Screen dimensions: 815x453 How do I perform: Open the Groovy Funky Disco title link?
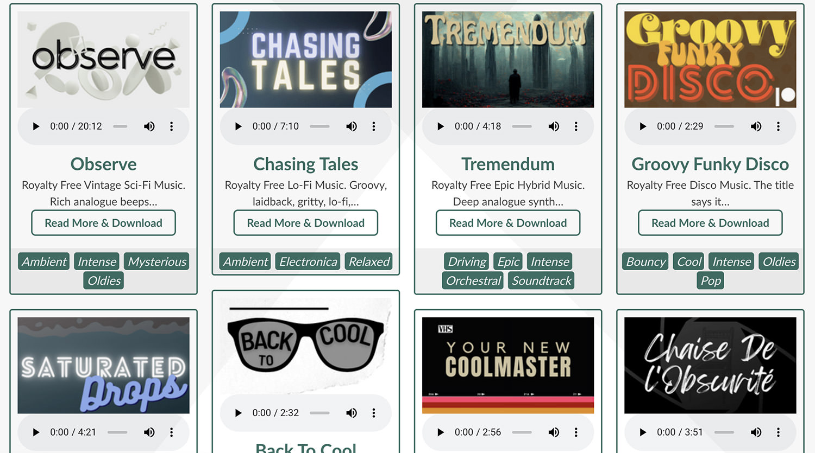click(x=710, y=164)
